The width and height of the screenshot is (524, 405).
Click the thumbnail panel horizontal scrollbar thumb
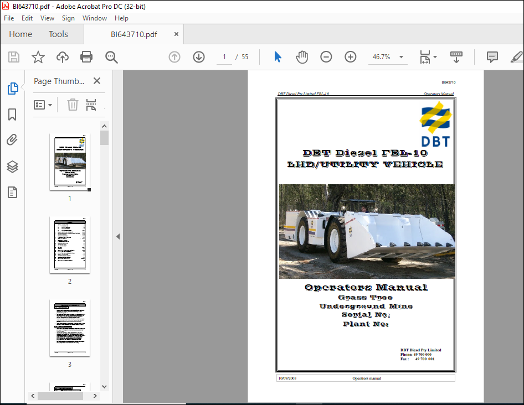[60, 396]
